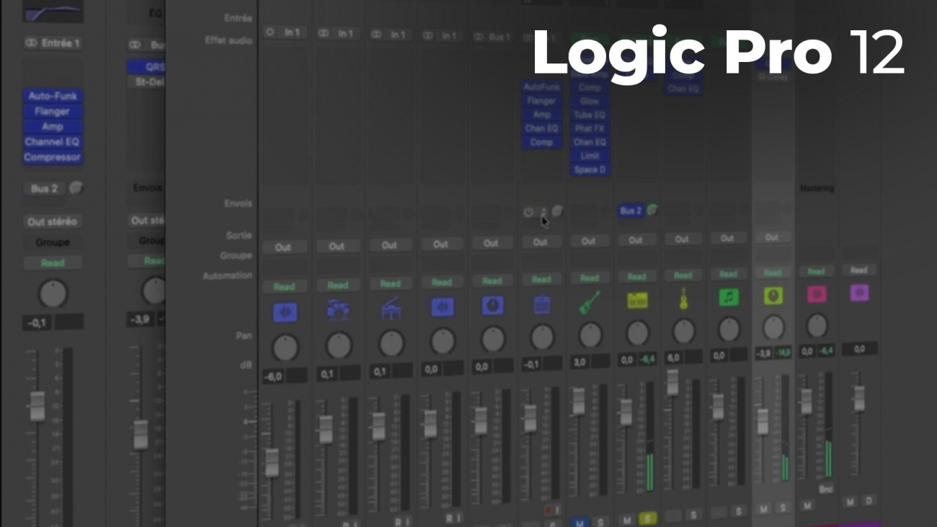Click the green music note track icon

tap(728, 296)
